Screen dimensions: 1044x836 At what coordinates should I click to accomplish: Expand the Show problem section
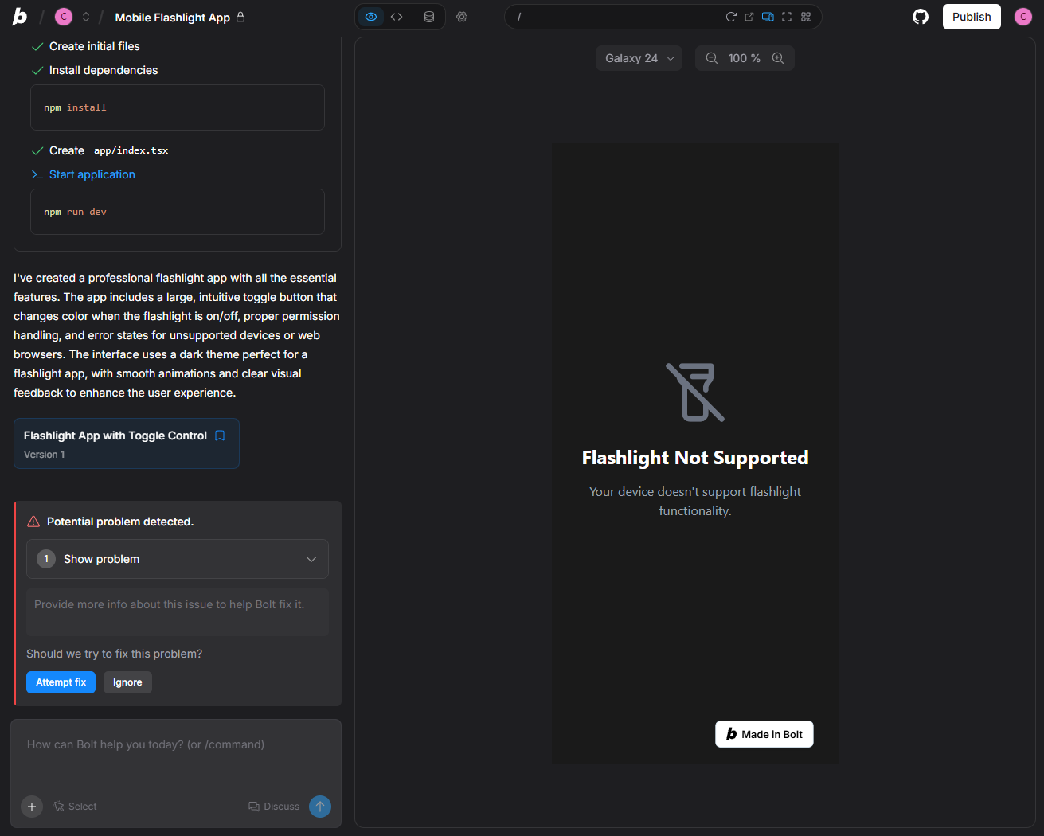click(x=177, y=559)
